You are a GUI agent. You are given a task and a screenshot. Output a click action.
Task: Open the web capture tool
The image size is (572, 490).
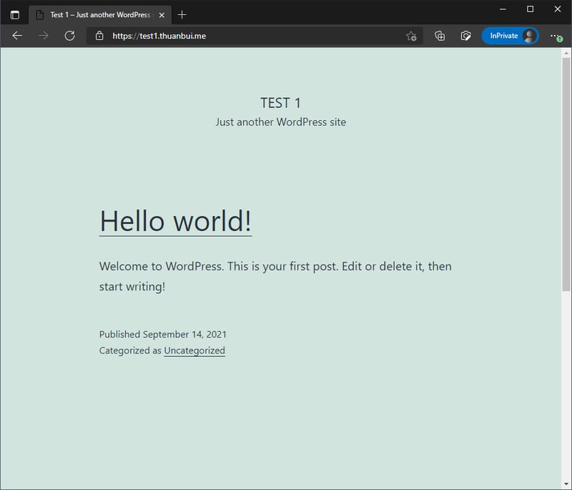click(465, 36)
